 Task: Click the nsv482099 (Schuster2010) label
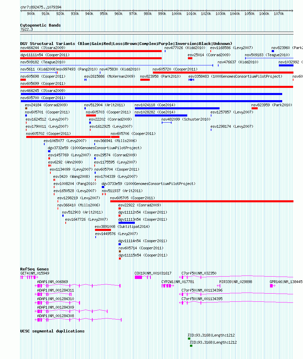(186, 119)
